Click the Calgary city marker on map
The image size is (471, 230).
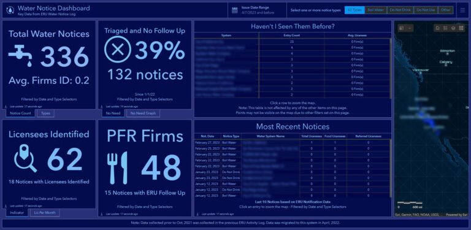click(x=446, y=65)
